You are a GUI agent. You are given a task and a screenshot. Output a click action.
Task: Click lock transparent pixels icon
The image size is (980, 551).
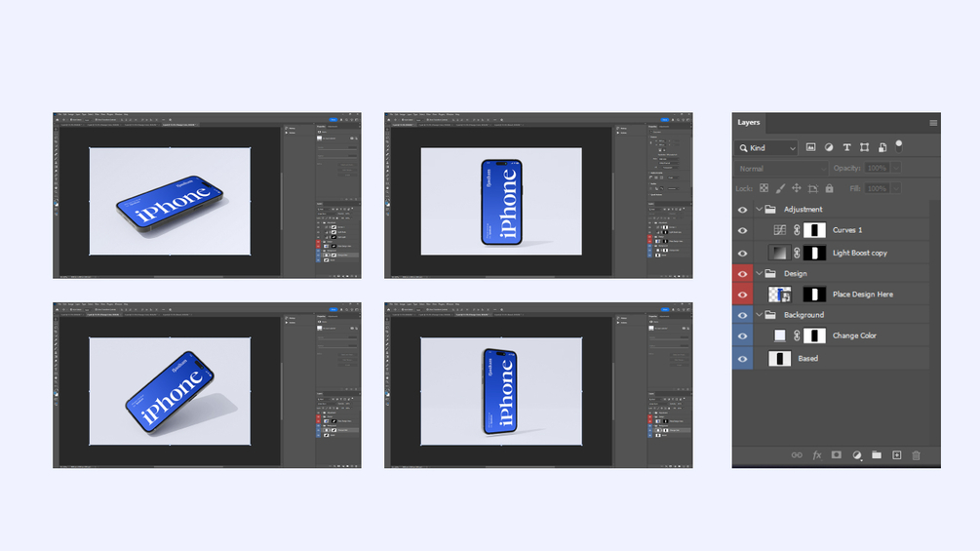764,188
